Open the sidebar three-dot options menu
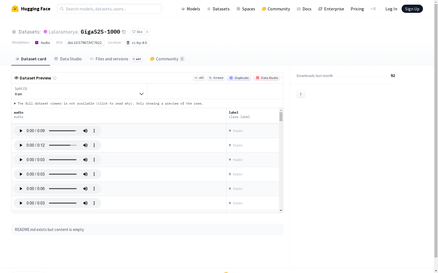The width and height of the screenshot is (438, 273). pyautogui.click(x=301, y=94)
